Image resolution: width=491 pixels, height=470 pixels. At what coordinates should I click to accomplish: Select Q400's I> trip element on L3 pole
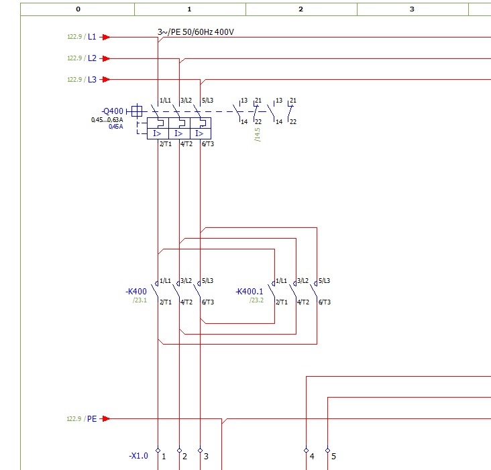coord(201,133)
